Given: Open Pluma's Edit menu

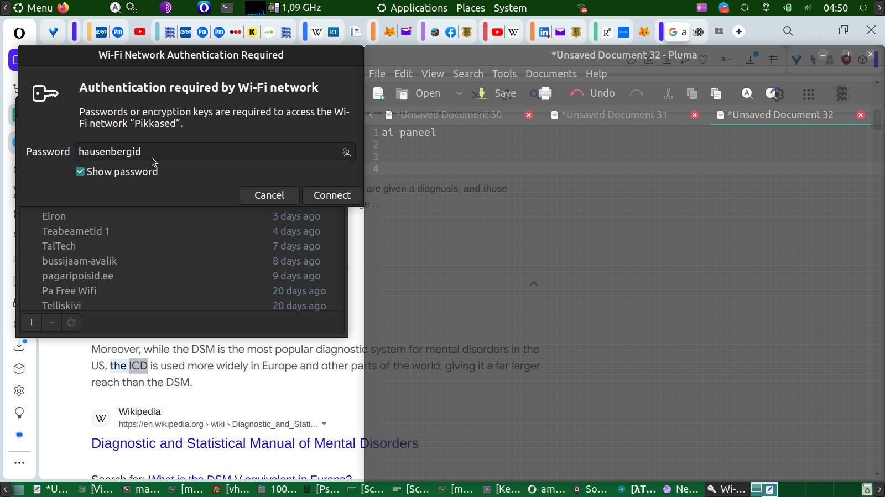Looking at the screenshot, I should [x=403, y=74].
